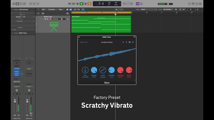The height and width of the screenshot is (120, 214).
Task: Toggle record enable on the KORG Triton track
Action: point(50,19)
